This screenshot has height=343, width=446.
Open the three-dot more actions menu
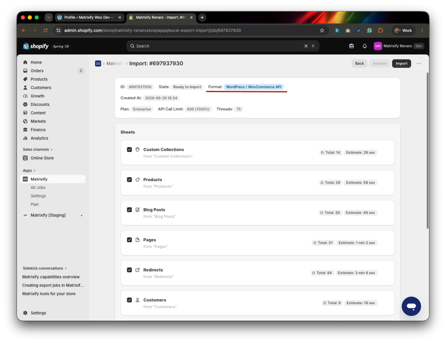tap(419, 64)
